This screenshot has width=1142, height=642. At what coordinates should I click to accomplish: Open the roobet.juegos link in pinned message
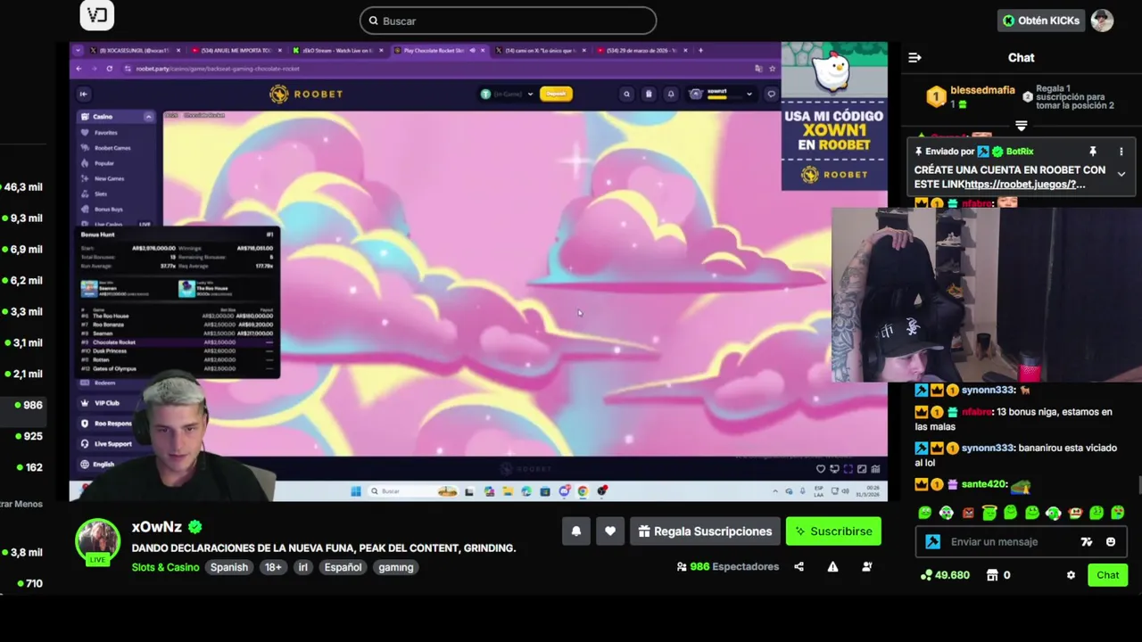pyautogui.click(x=1024, y=185)
